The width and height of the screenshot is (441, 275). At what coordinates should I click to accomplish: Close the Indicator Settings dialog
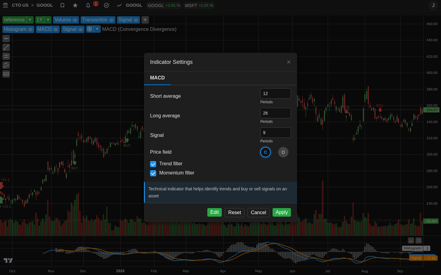coord(289,62)
